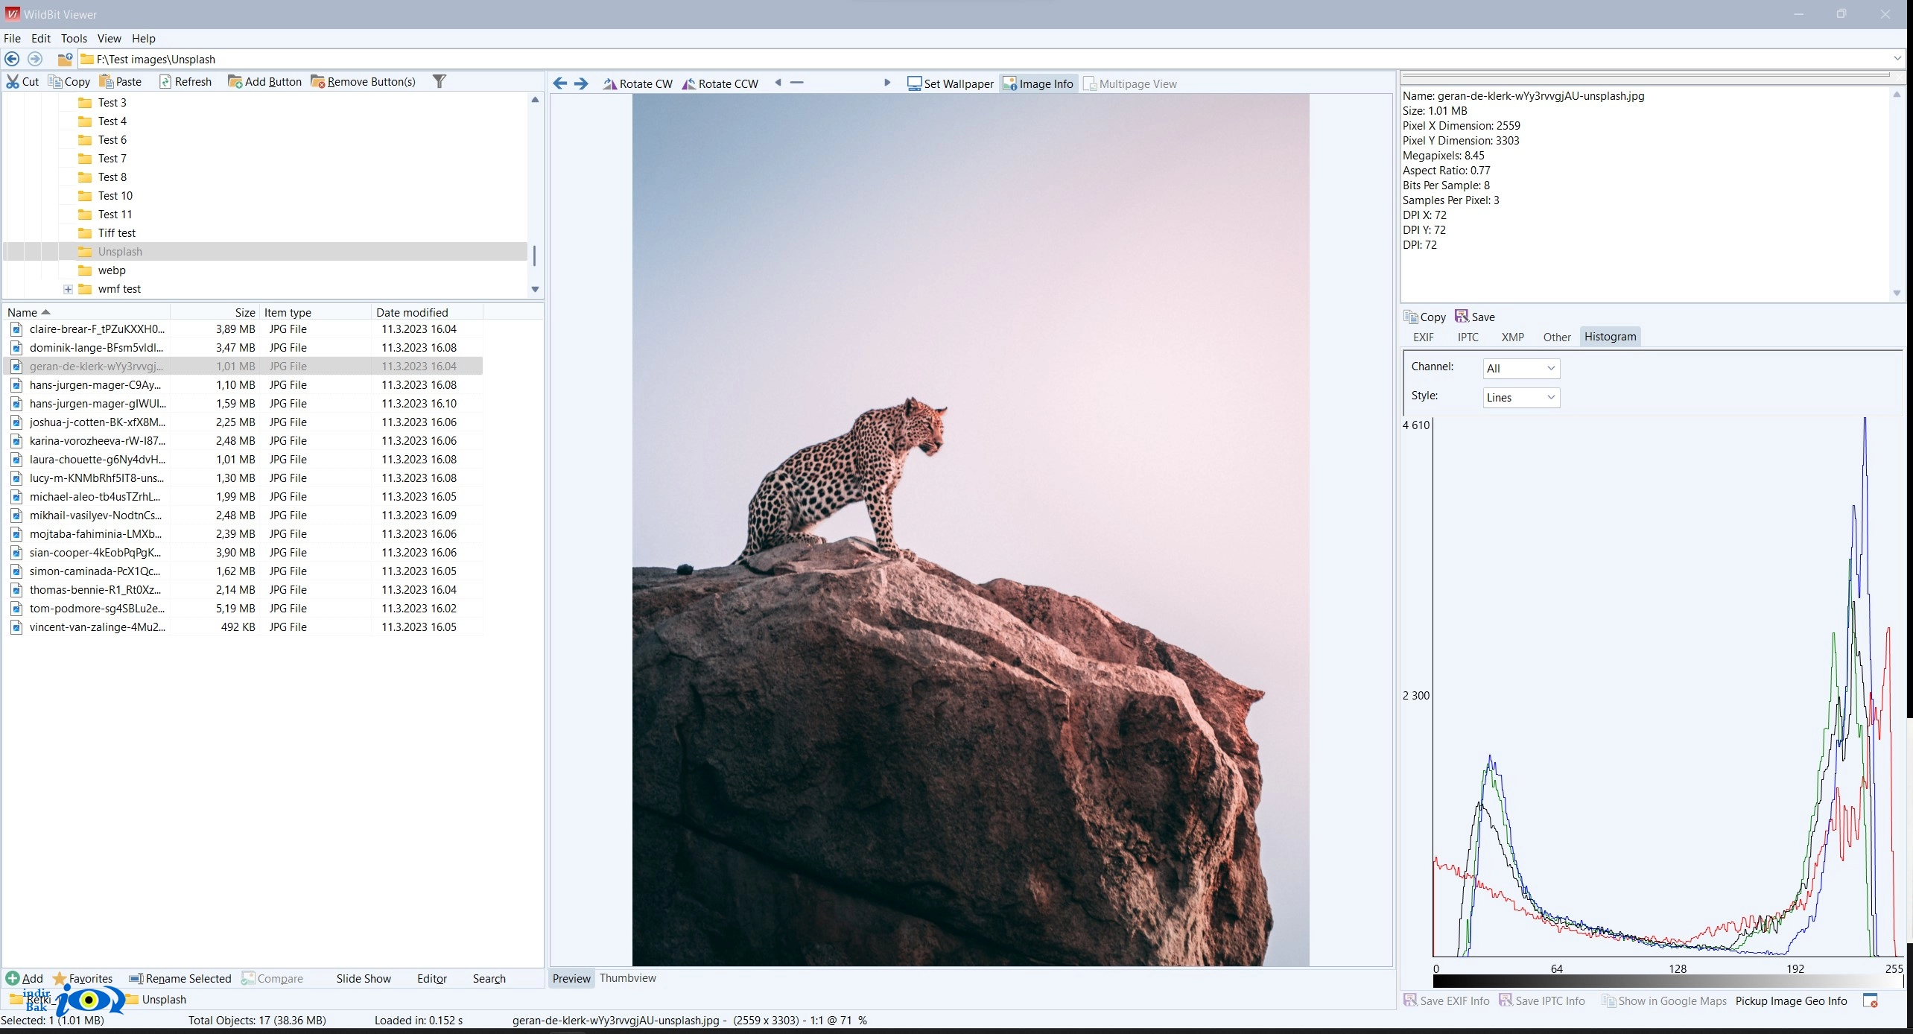Show previous image with blue left arrow
The width and height of the screenshot is (1913, 1034).
560,83
